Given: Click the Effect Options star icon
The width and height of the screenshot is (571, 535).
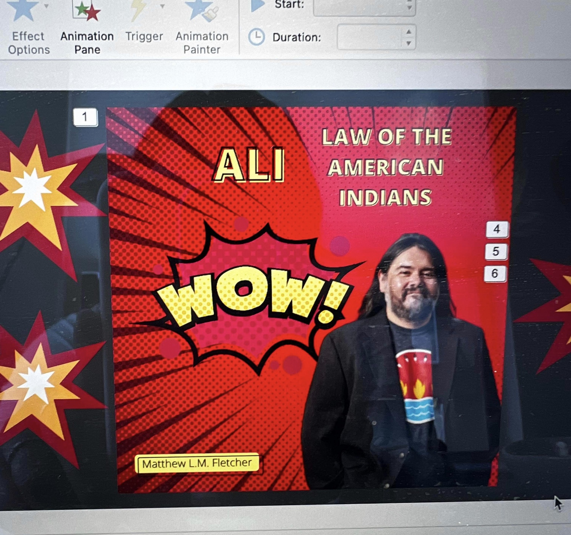Looking at the screenshot, I should click(x=23, y=9).
